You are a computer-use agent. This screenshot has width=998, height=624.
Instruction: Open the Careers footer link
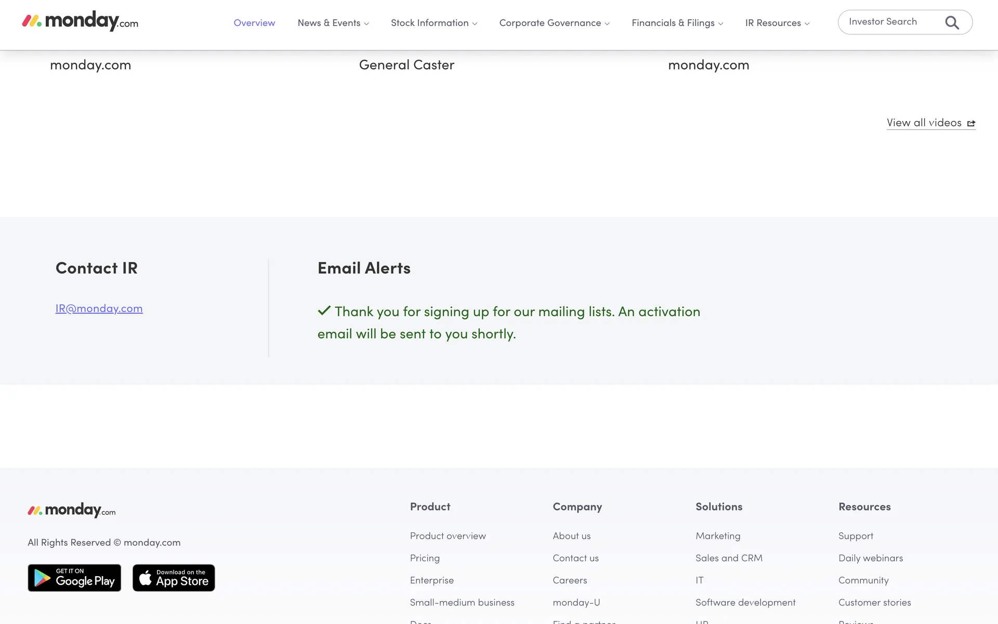click(x=570, y=580)
